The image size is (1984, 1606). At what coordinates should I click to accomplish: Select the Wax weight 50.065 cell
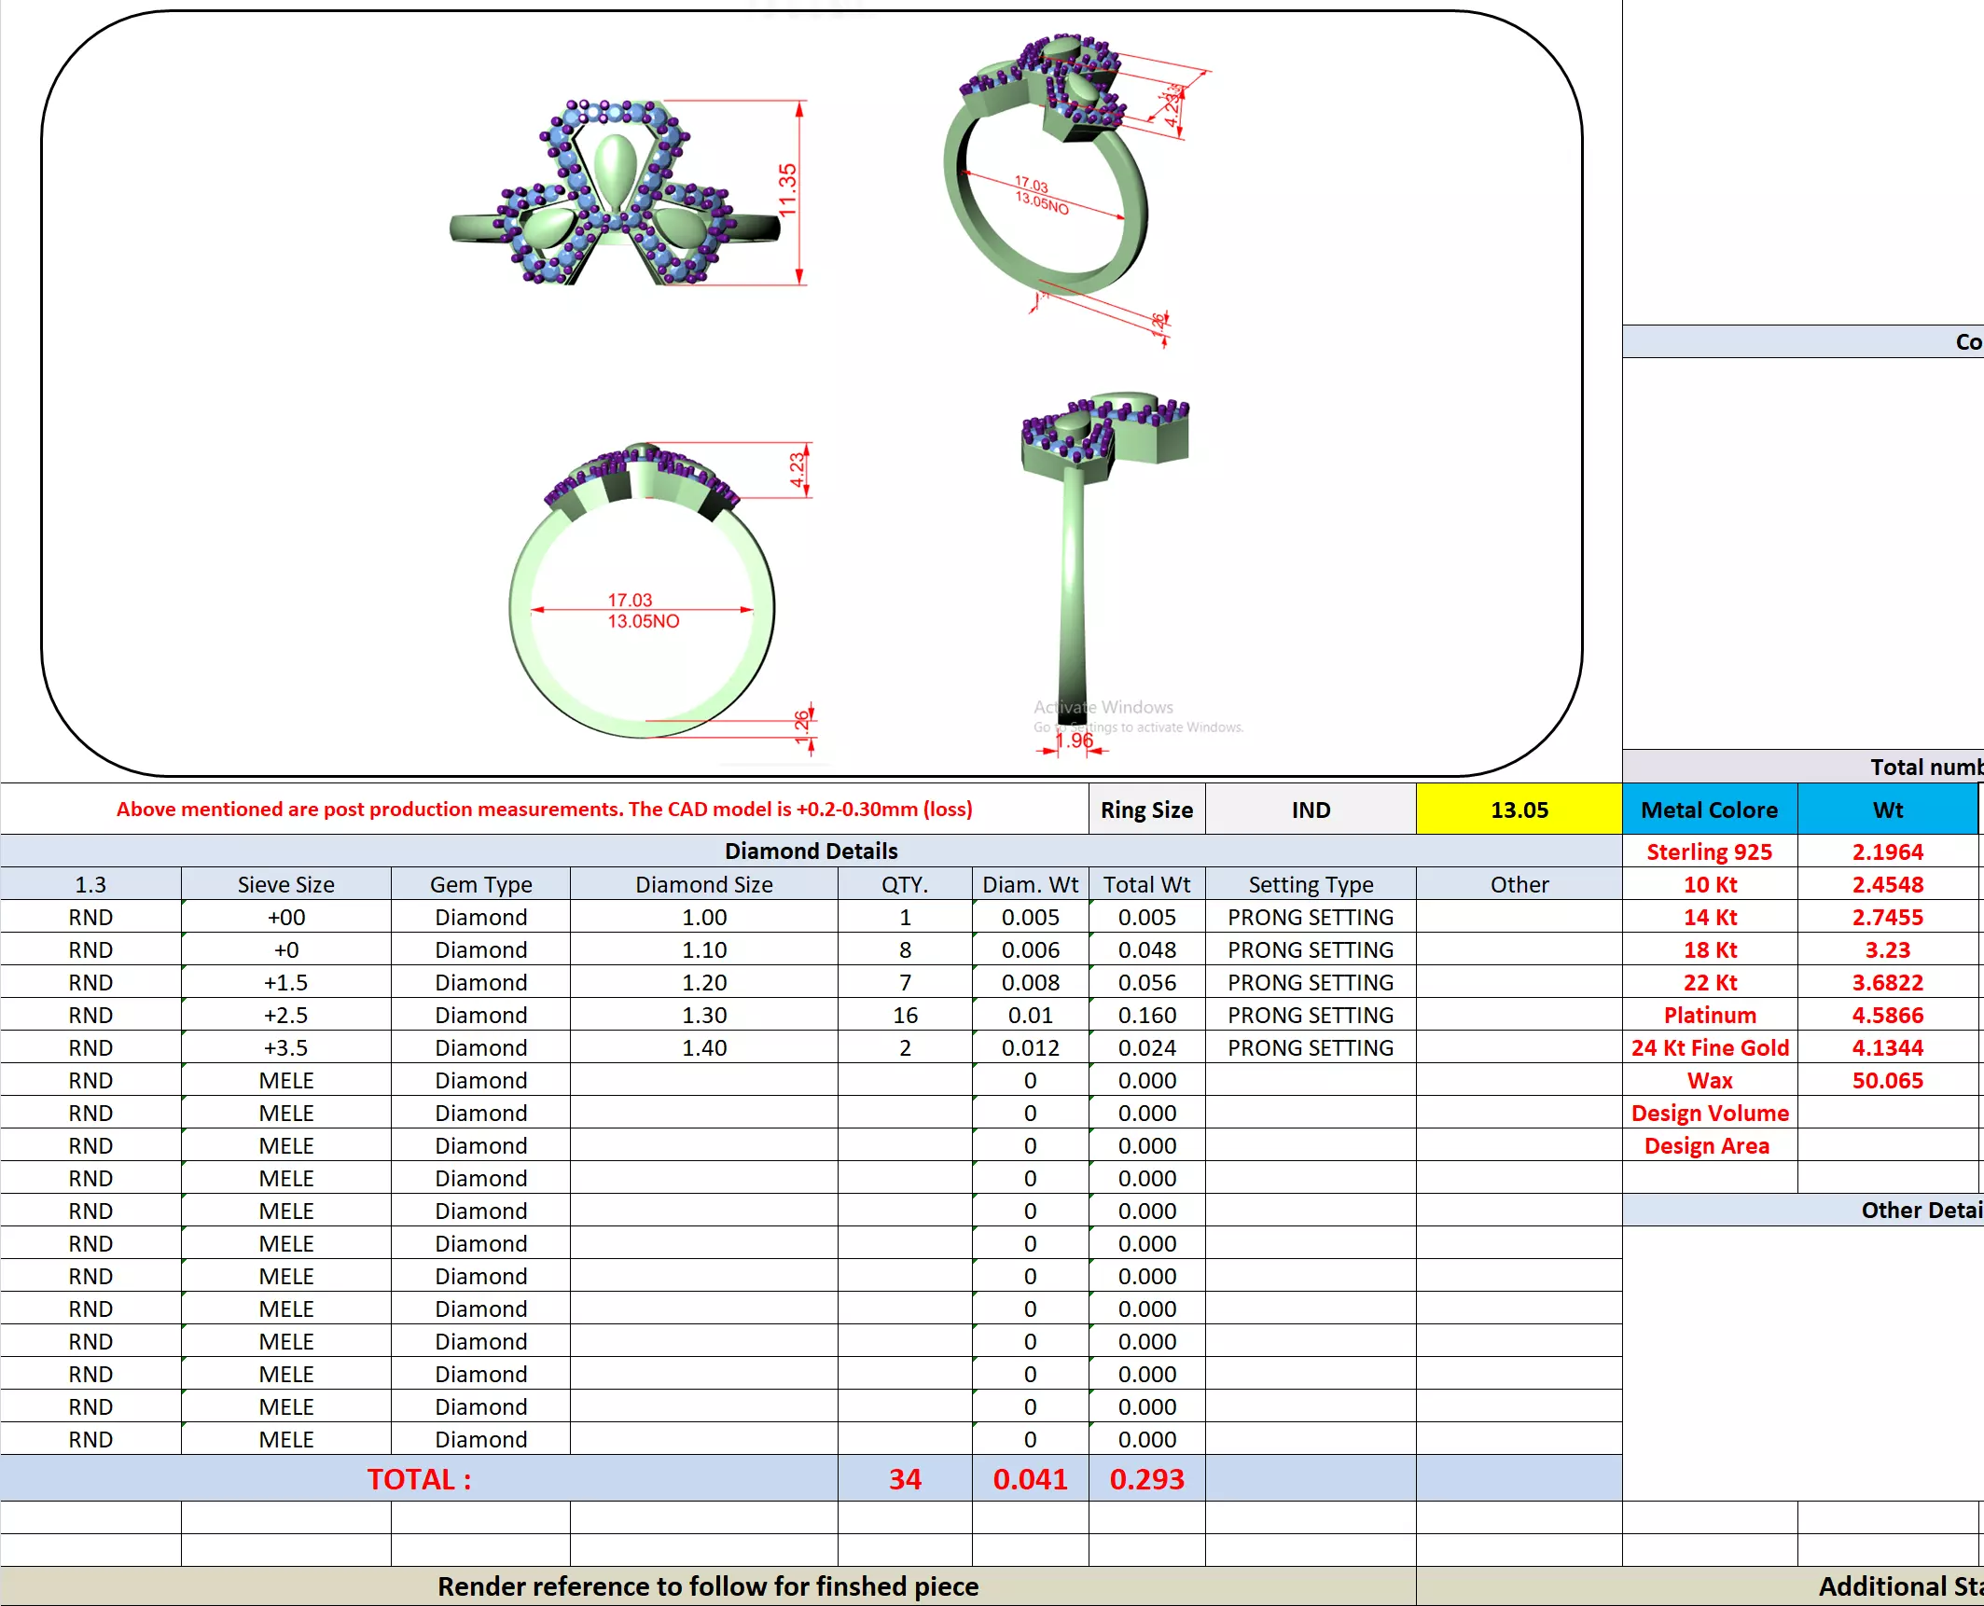point(1887,1080)
